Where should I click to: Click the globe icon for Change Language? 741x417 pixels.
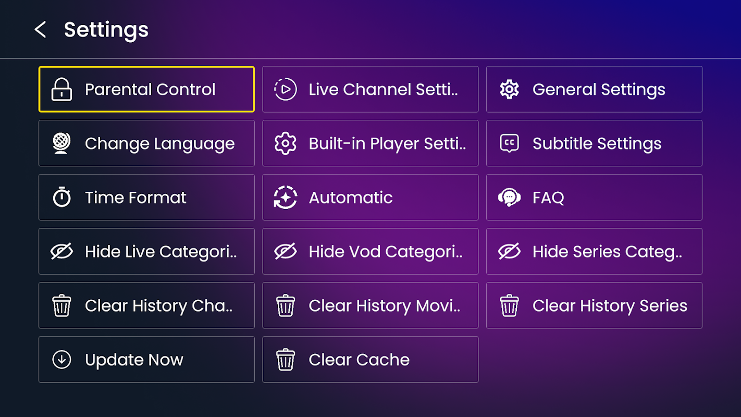[61, 143]
